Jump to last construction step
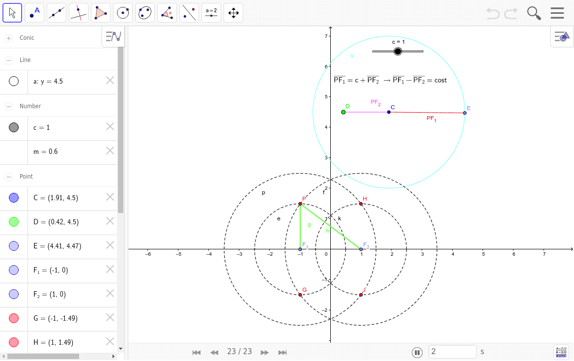 point(282,353)
